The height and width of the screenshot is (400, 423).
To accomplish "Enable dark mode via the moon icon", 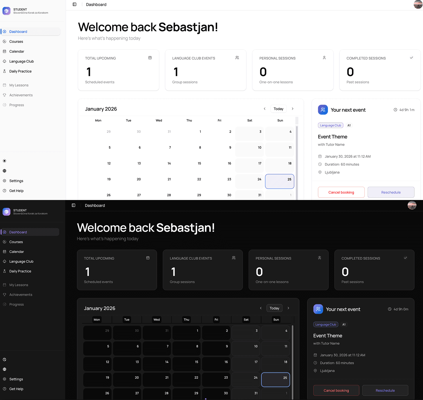I will (x=4, y=359).
